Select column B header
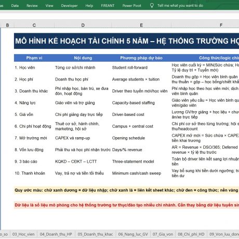 pos(7,25)
